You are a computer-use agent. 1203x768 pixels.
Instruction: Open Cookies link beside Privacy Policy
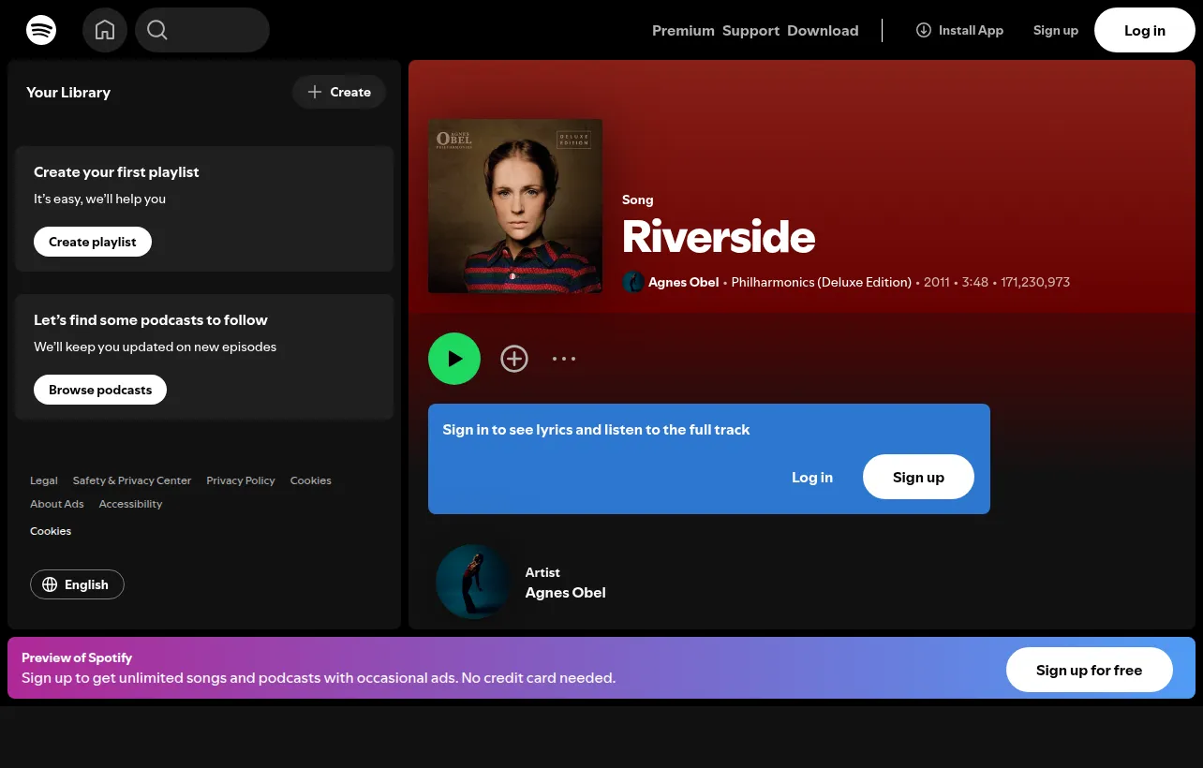point(311,480)
